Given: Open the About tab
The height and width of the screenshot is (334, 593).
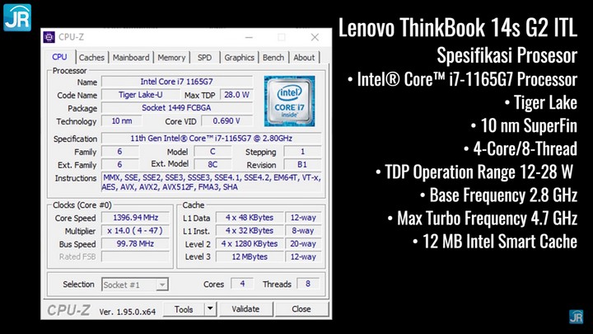Looking at the screenshot, I should [304, 58].
